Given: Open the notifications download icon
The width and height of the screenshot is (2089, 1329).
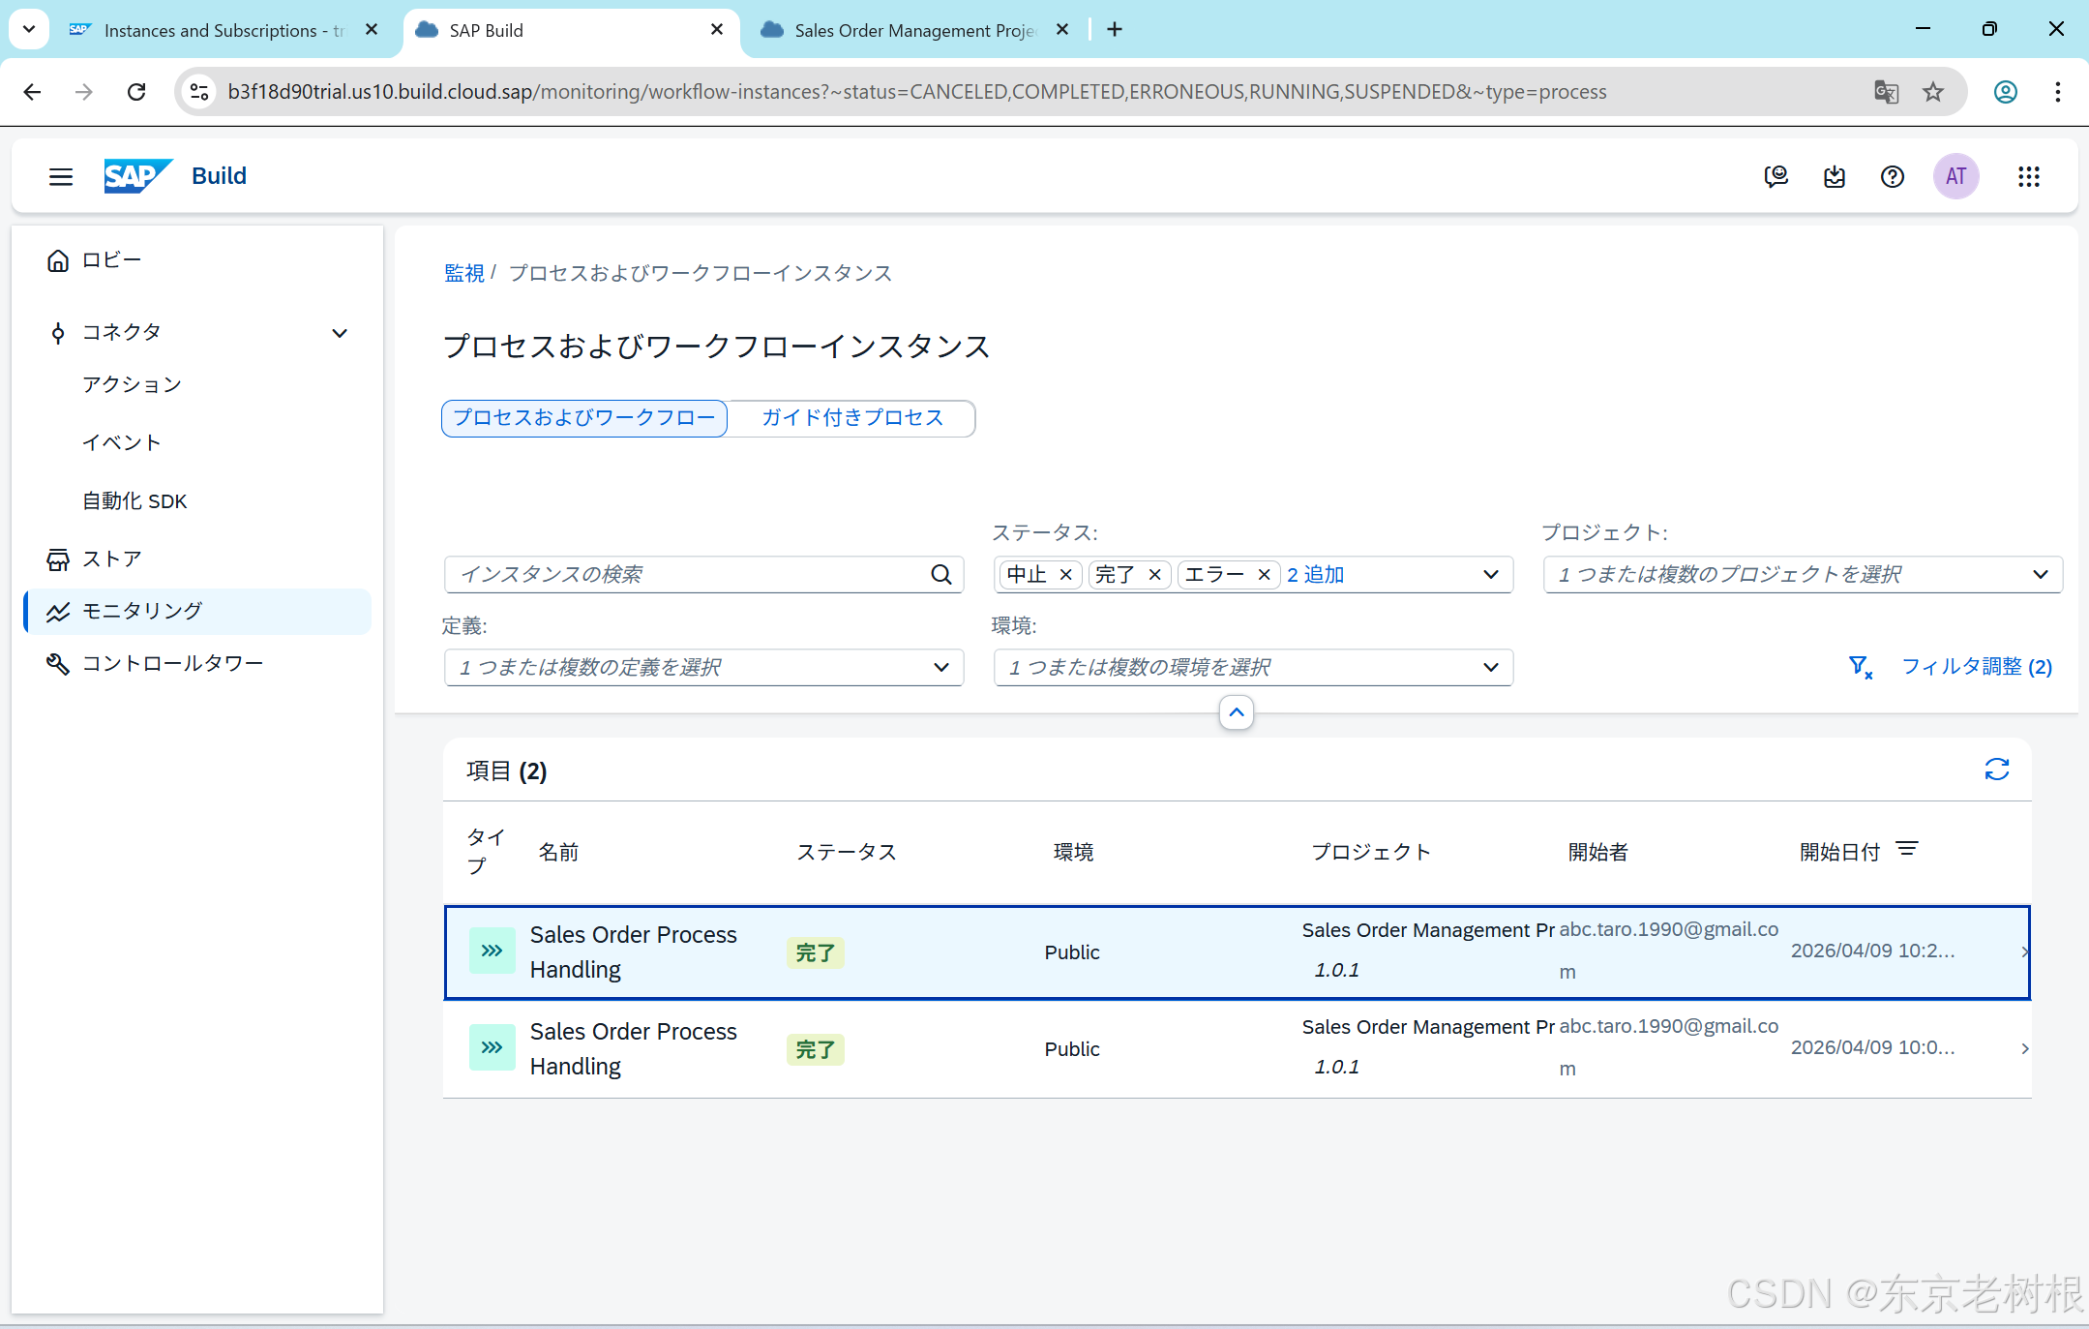Looking at the screenshot, I should pos(1834,176).
